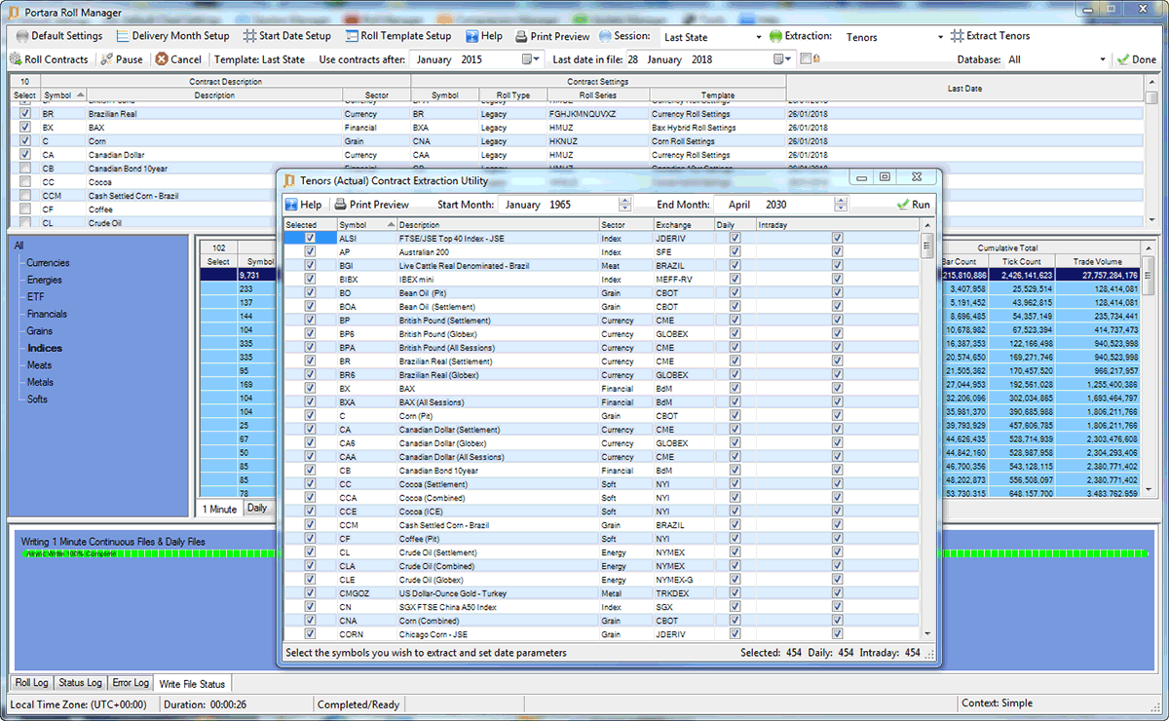Switch to the Status Log tab

[79, 683]
